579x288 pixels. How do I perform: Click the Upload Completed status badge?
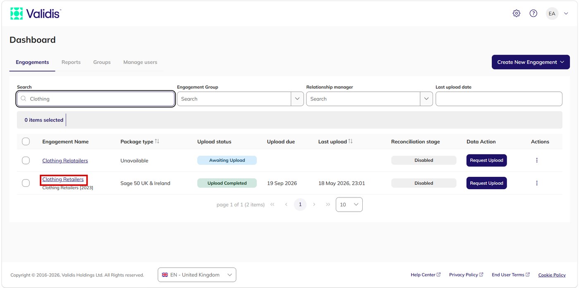pos(227,183)
